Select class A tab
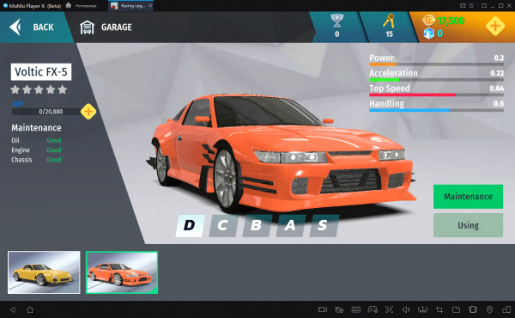This screenshot has height=318, width=515. 290,225
